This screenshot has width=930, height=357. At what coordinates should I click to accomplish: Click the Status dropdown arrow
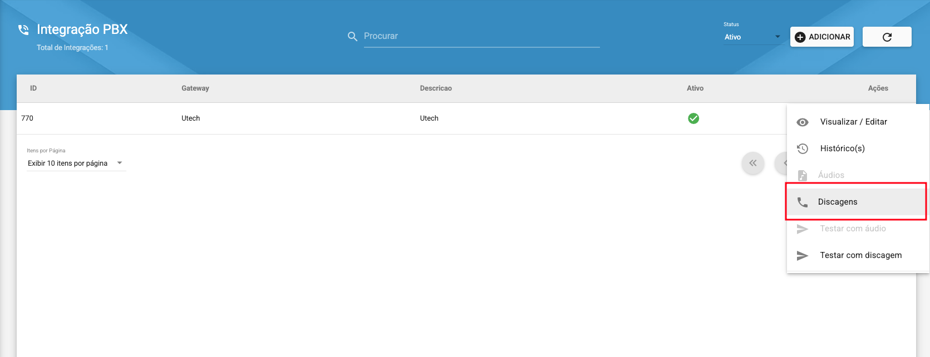coord(778,37)
